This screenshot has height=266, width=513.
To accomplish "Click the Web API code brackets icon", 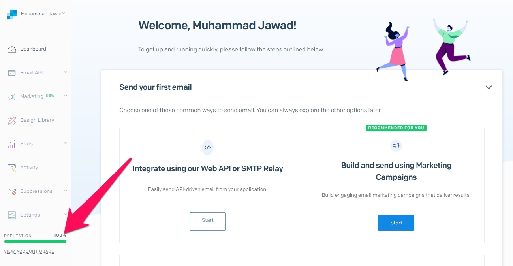I will click(208, 147).
